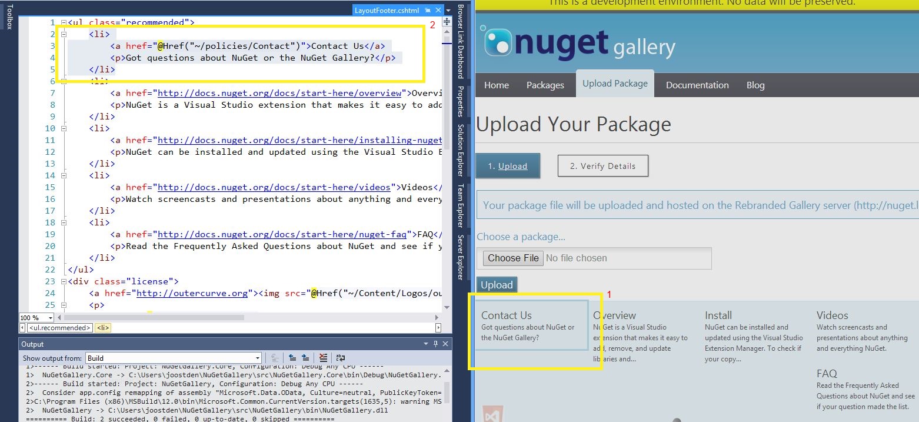Screen dimensions: 919x422
Task: Select Upload Package nav item
Action: [x=615, y=84]
